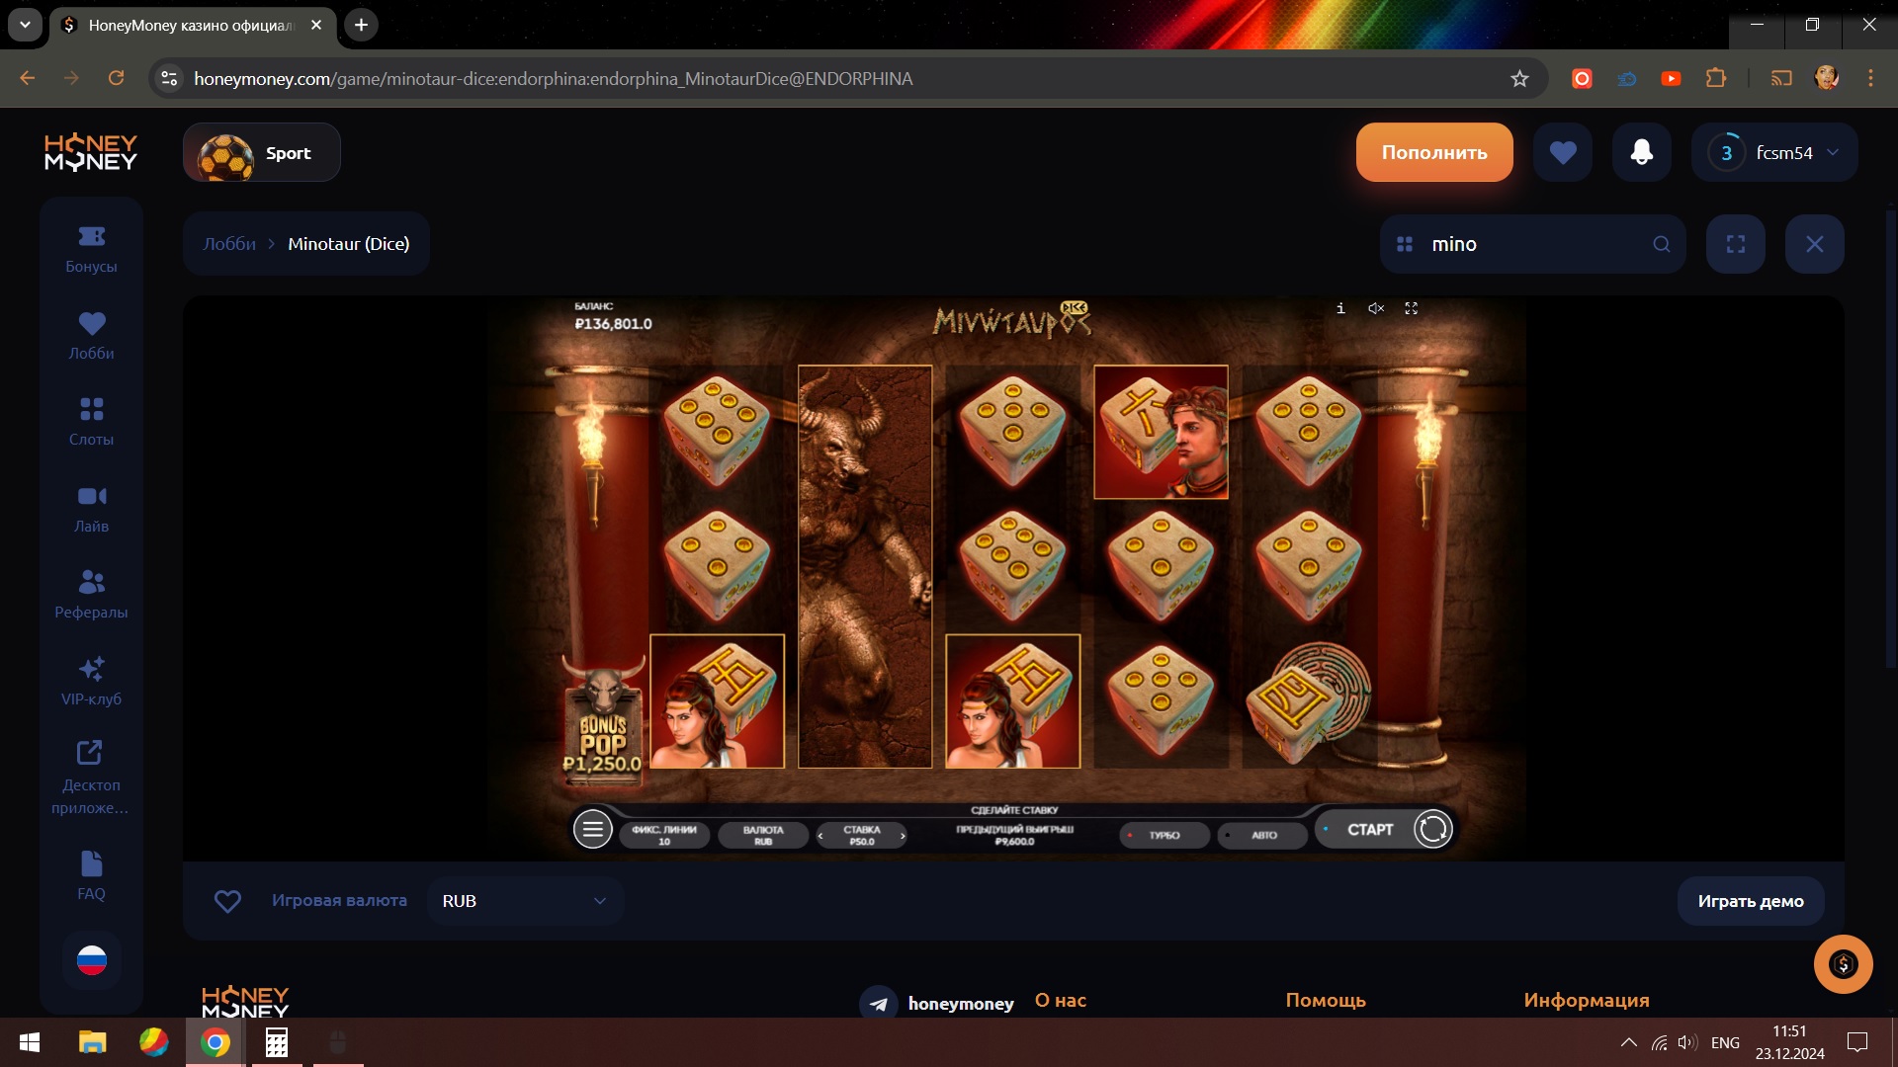Change language via Russian flag icon
This screenshot has width=1898, height=1067.
(x=92, y=959)
